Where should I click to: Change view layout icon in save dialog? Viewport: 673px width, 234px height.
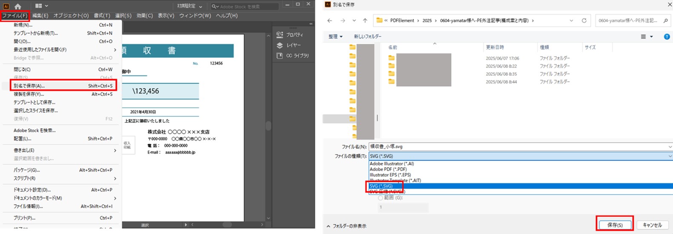point(644,37)
